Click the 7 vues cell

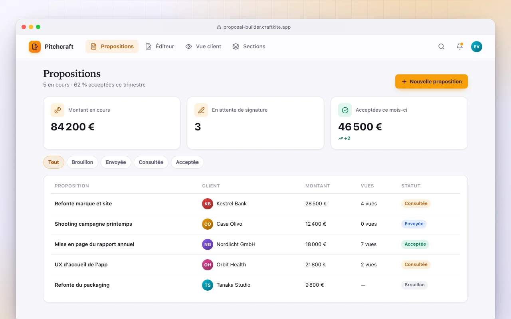tap(369, 244)
